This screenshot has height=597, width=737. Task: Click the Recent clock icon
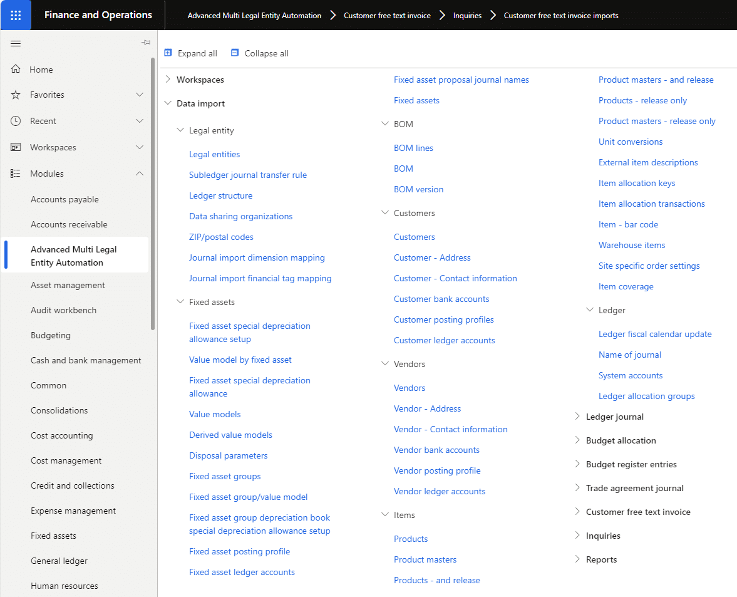click(x=16, y=121)
